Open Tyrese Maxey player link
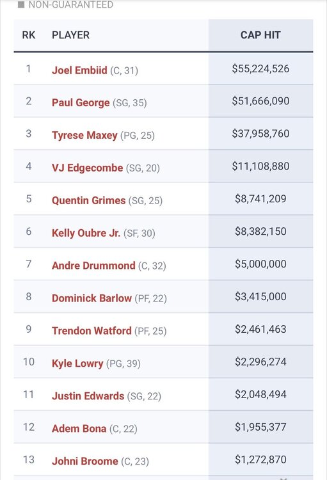 (84, 135)
